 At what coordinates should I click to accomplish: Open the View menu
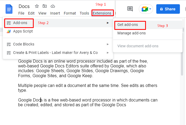(42, 13)
